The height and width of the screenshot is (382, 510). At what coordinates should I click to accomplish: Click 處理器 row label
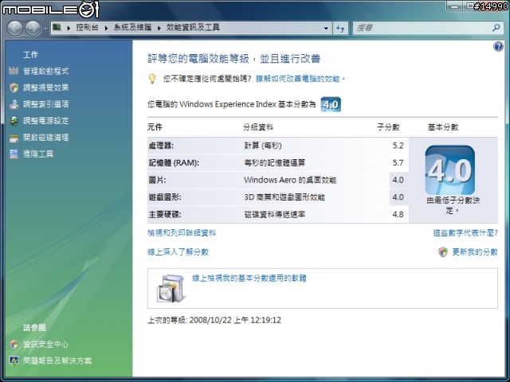tap(161, 146)
